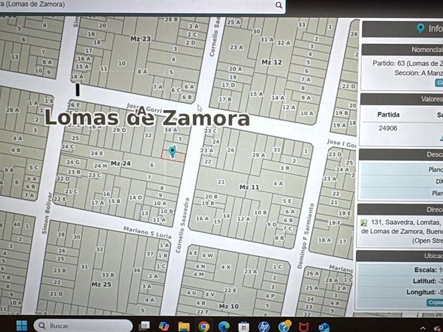Screen dimensions: 443x332
Task: Open the Windows Start menu
Action: click(x=22, y=326)
